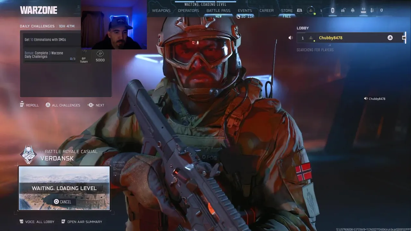Image resolution: width=411 pixels, height=231 pixels.
Task: Change Voice: All Lobby setting
Action: [37, 222]
